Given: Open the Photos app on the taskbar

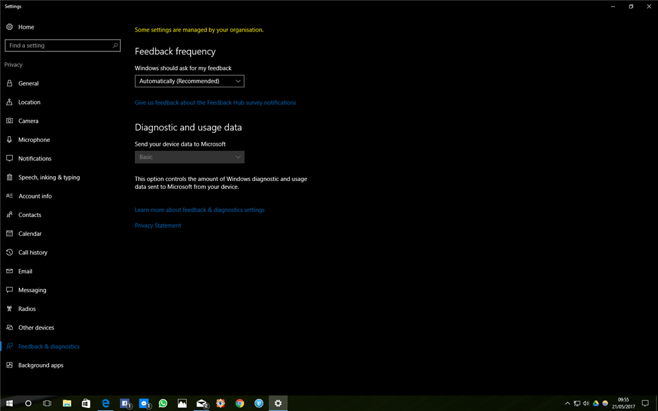Looking at the screenshot, I should pyautogui.click(x=182, y=403).
